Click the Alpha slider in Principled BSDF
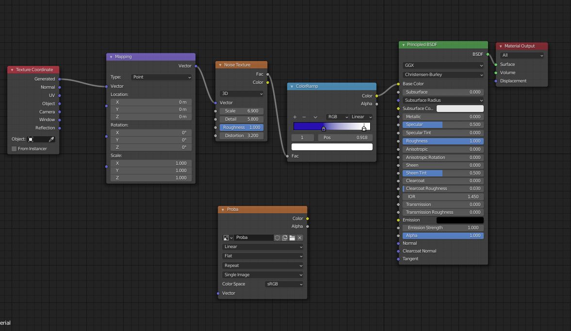 coord(443,236)
